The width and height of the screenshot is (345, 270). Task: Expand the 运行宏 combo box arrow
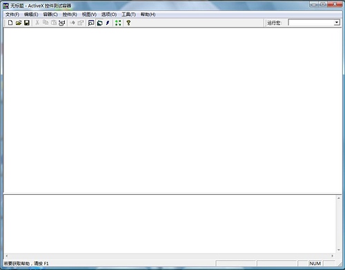(337, 23)
